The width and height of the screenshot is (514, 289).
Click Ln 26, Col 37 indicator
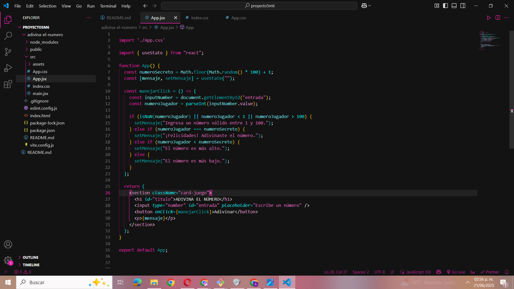[x=336, y=272]
